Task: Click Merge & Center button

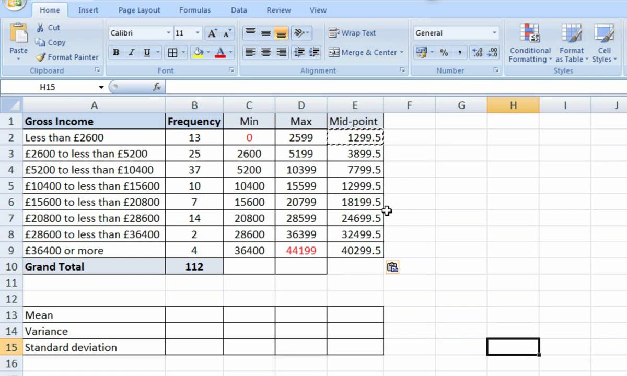Action: point(363,52)
